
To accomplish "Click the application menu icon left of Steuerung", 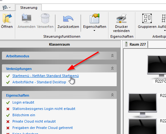I will (7, 7).
